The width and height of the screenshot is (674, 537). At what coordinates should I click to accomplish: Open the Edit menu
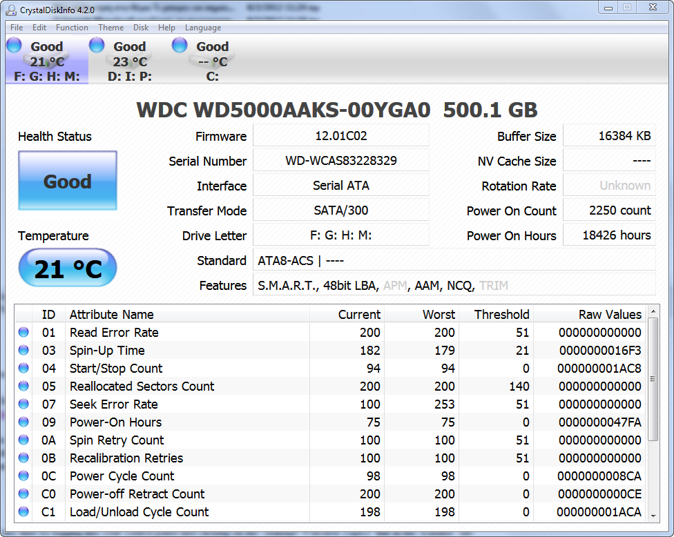39,28
